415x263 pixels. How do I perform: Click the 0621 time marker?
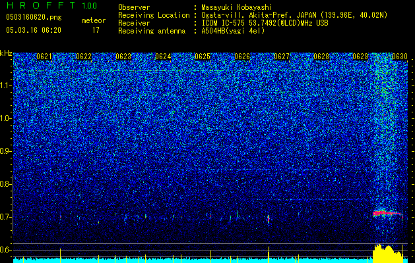pos(44,57)
